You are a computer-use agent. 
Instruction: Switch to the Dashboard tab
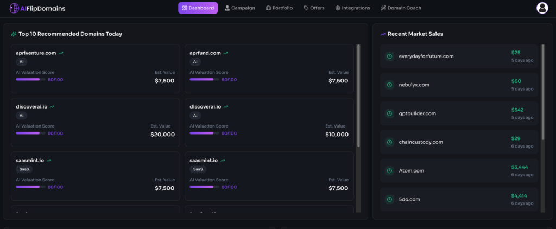coord(198,8)
